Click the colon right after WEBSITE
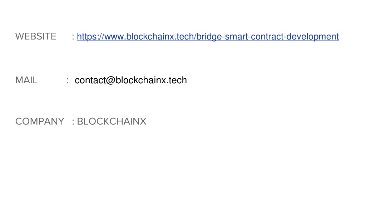The image size is (366, 205). click(x=73, y=37)
